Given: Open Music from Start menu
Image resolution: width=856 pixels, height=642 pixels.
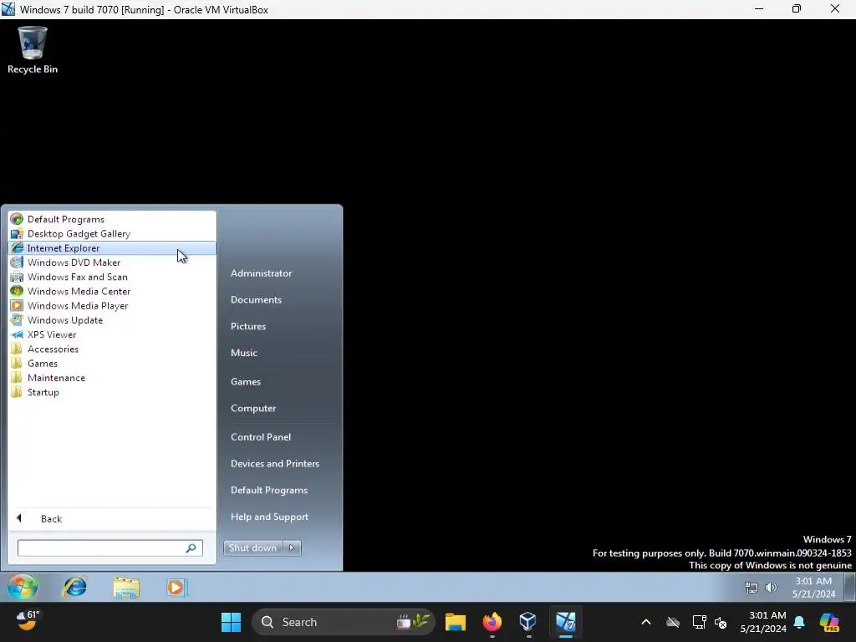Looking at the screenshot, I should (243, 353).
